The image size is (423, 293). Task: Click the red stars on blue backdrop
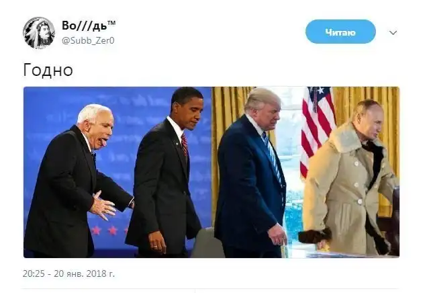(109, 231)
